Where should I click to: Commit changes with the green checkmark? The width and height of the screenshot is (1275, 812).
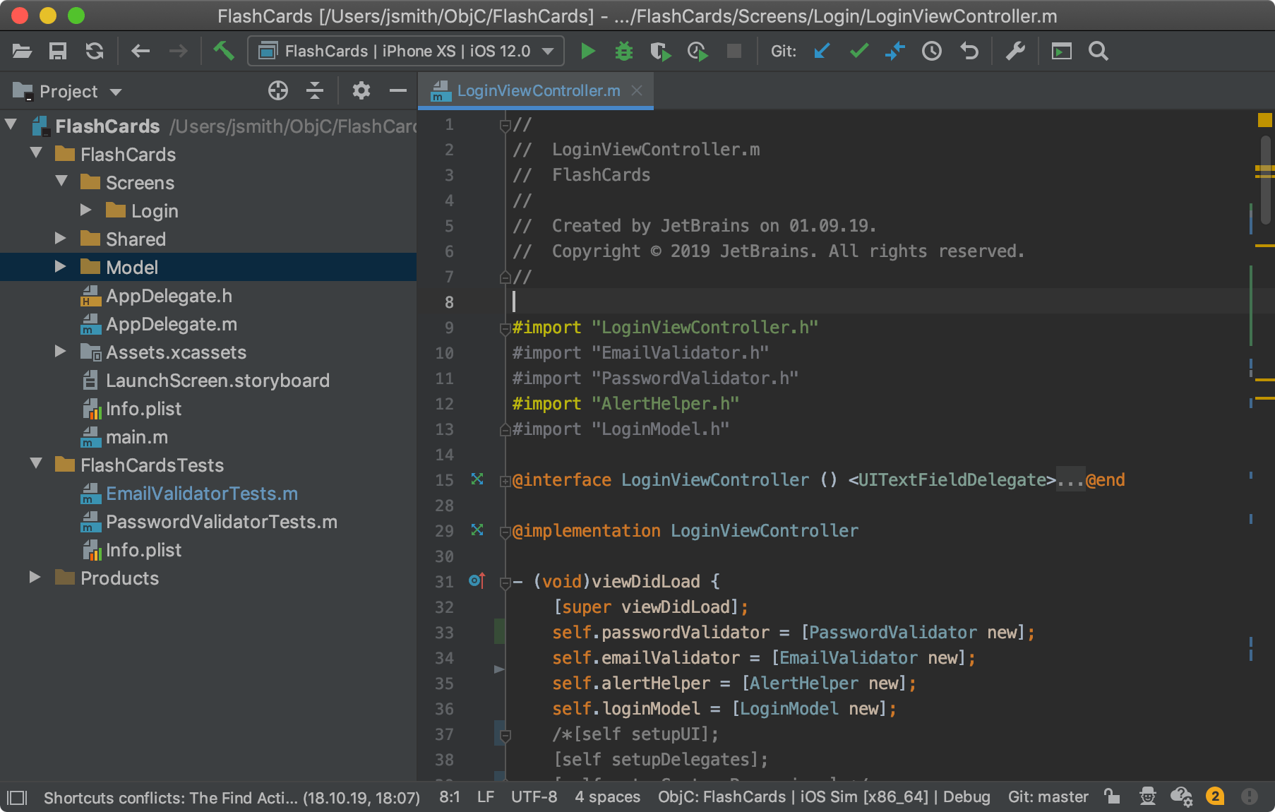(x=858, y=51)
